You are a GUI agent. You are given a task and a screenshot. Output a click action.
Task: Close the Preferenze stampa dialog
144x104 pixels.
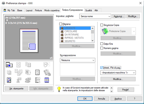141,3
